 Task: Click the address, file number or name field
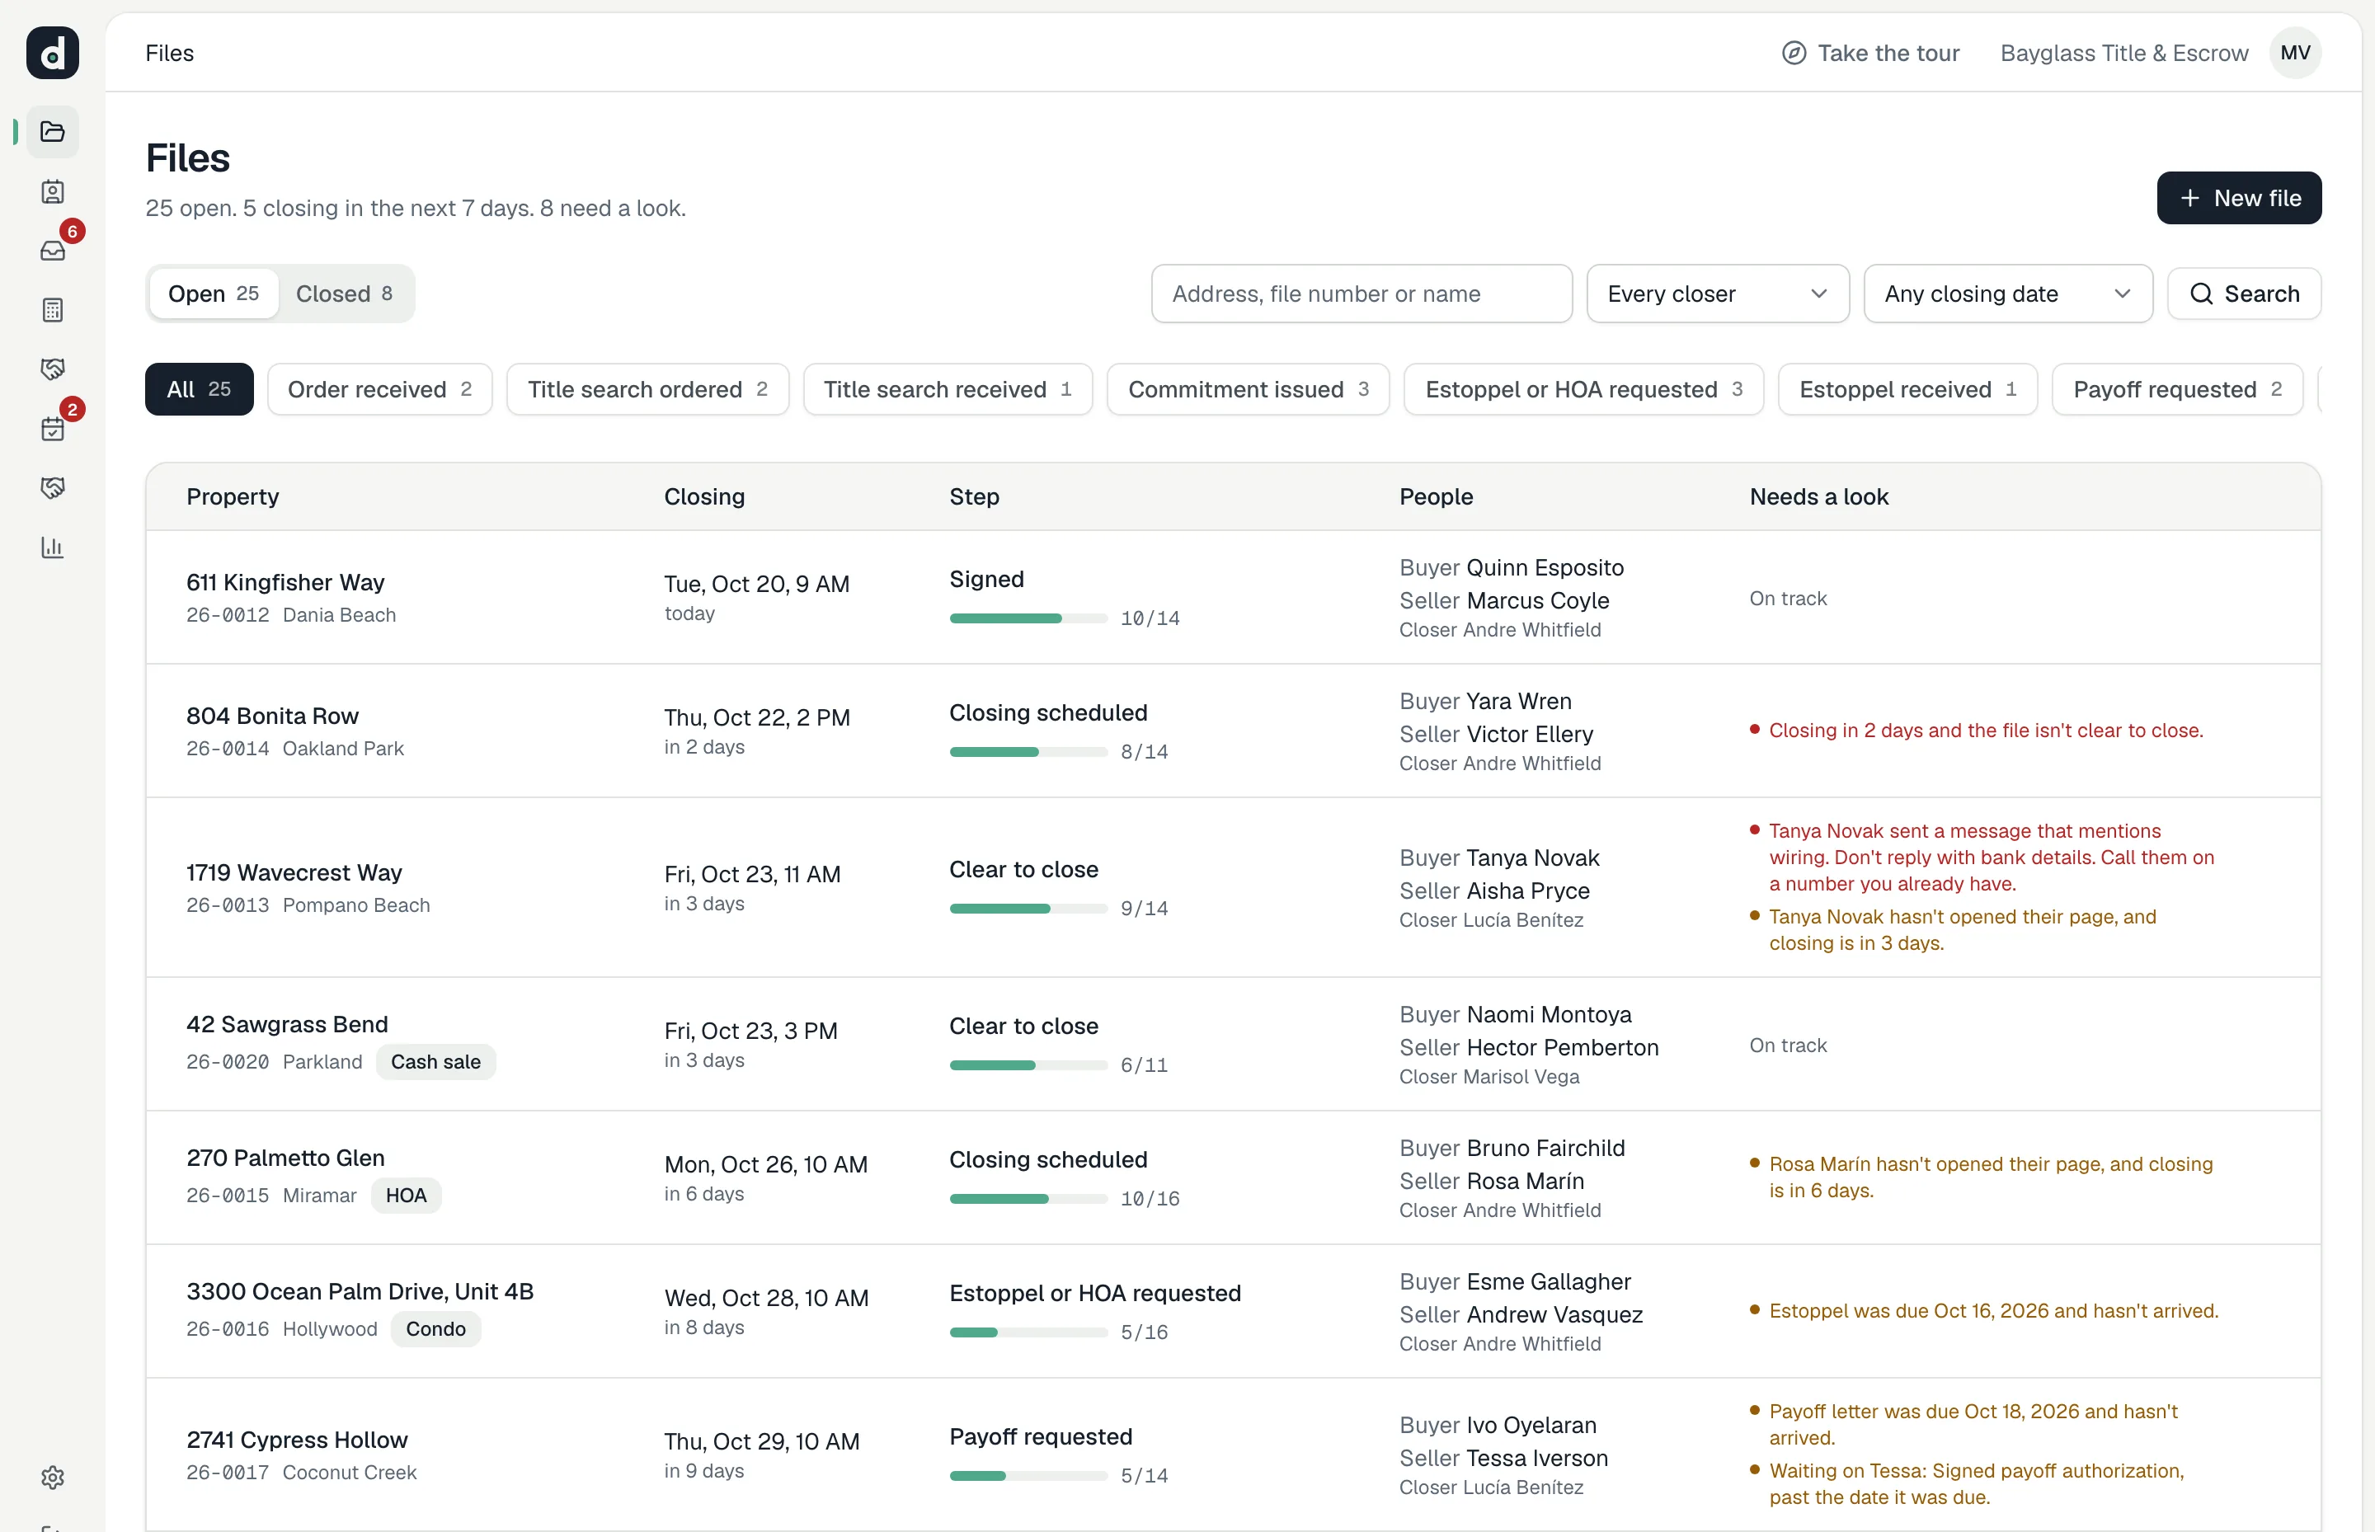[1362, 294]
